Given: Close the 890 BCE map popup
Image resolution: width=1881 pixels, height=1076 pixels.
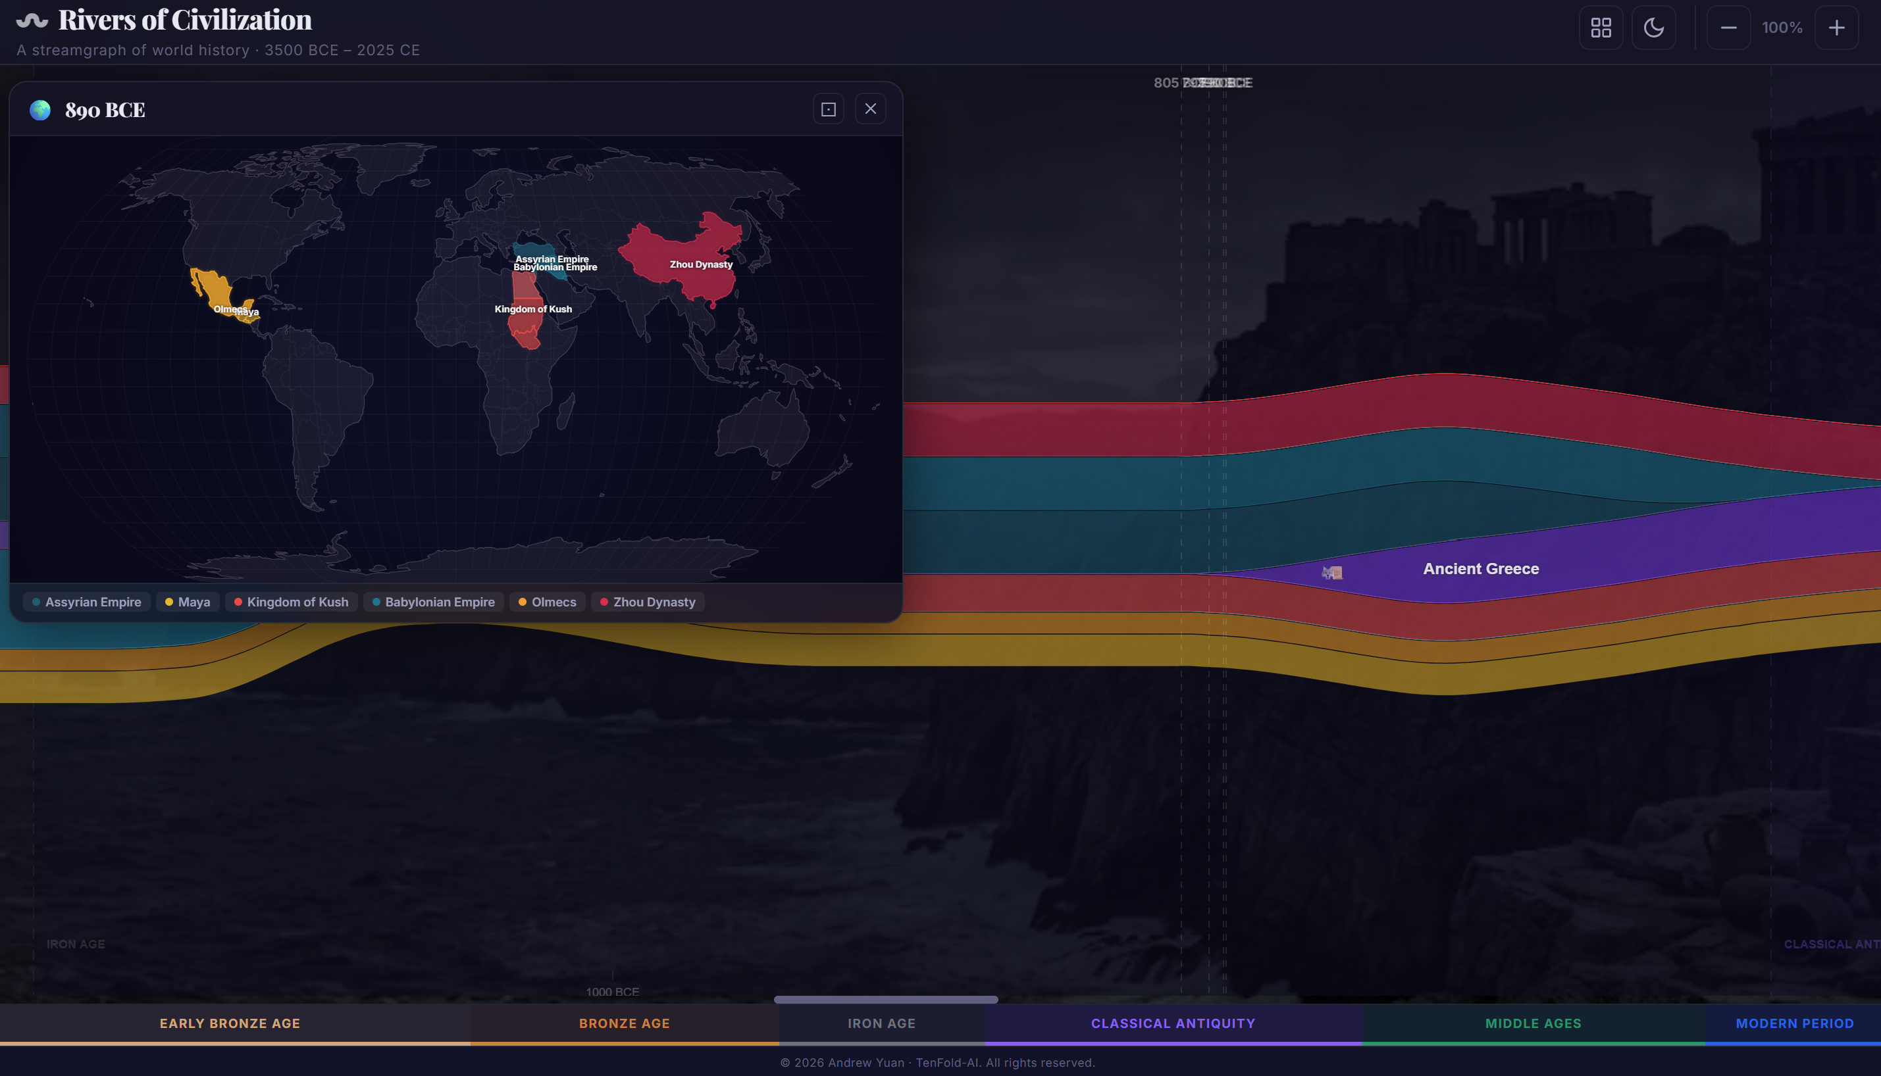Looking at the screenshot, I should coord(870,109).
